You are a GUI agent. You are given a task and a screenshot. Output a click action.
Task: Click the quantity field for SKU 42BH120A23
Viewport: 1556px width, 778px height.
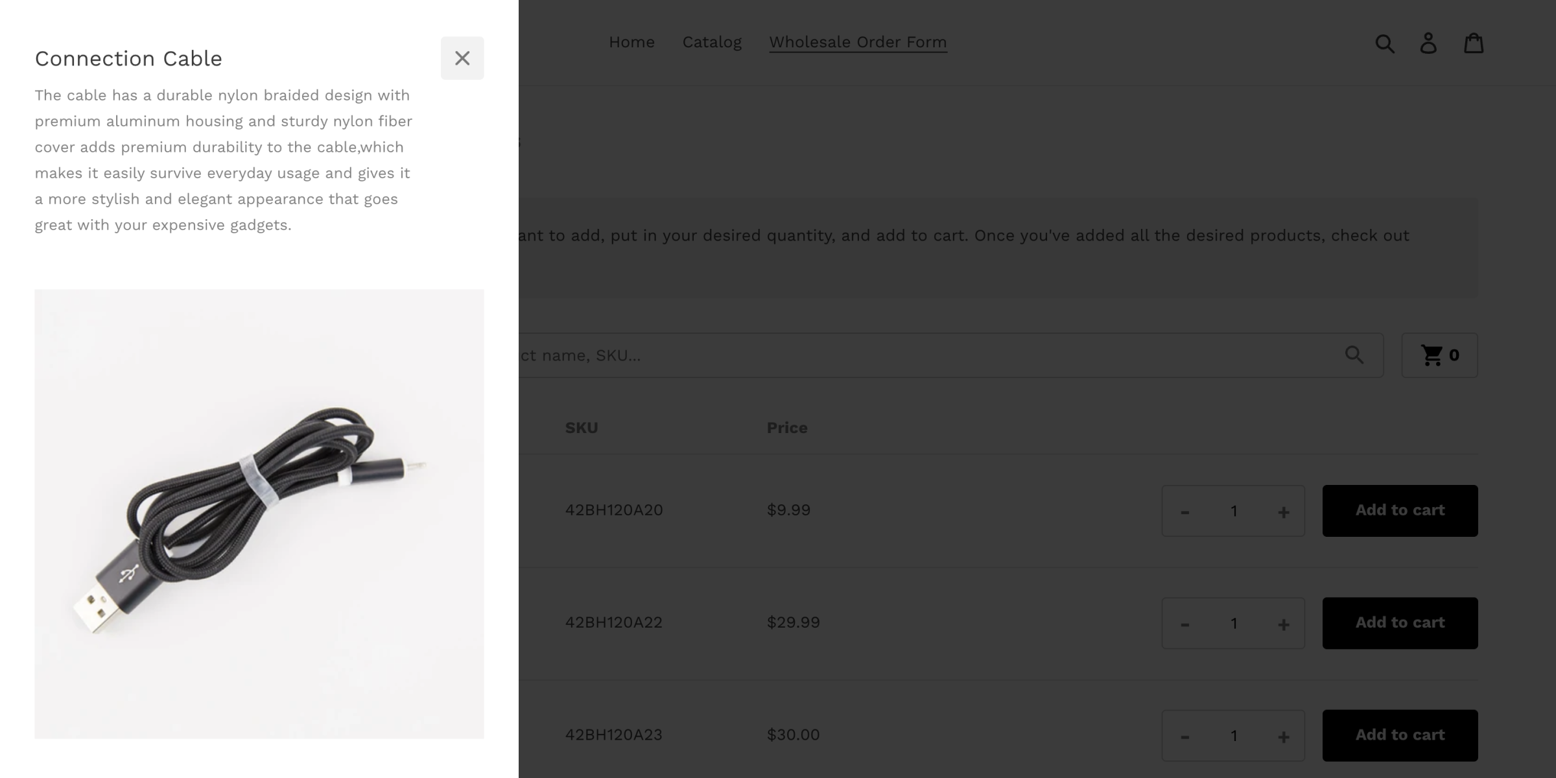pos(1234,736)
